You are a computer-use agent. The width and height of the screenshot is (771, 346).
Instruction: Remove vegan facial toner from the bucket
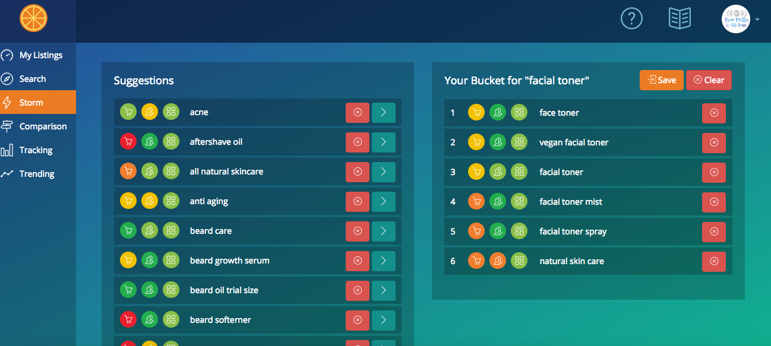tap(713, 142)
